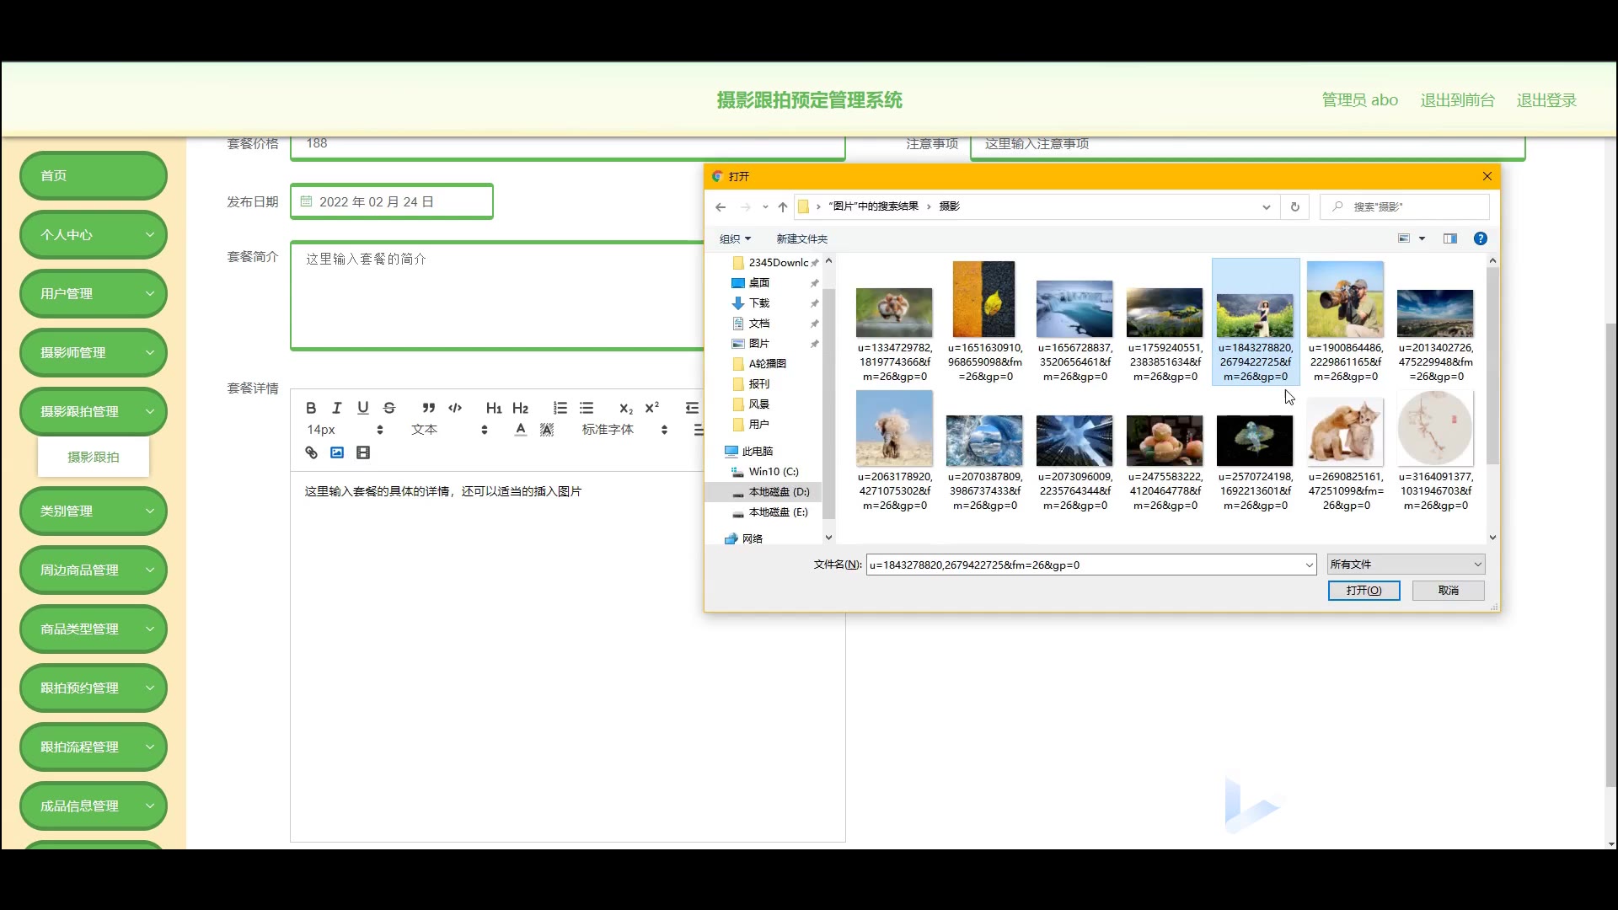Refresh the file dialog folder view

(1294, 206)
